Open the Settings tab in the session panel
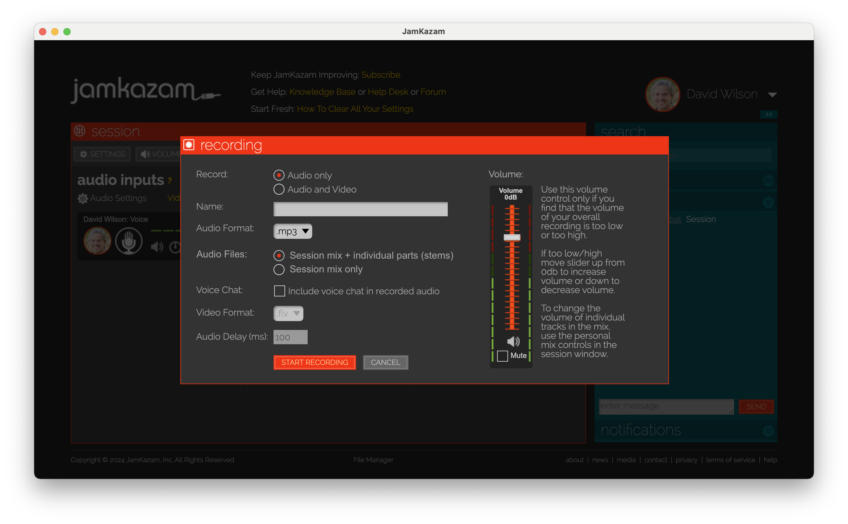The height and width of the screenshot is (524, 848). pos(102,154)
